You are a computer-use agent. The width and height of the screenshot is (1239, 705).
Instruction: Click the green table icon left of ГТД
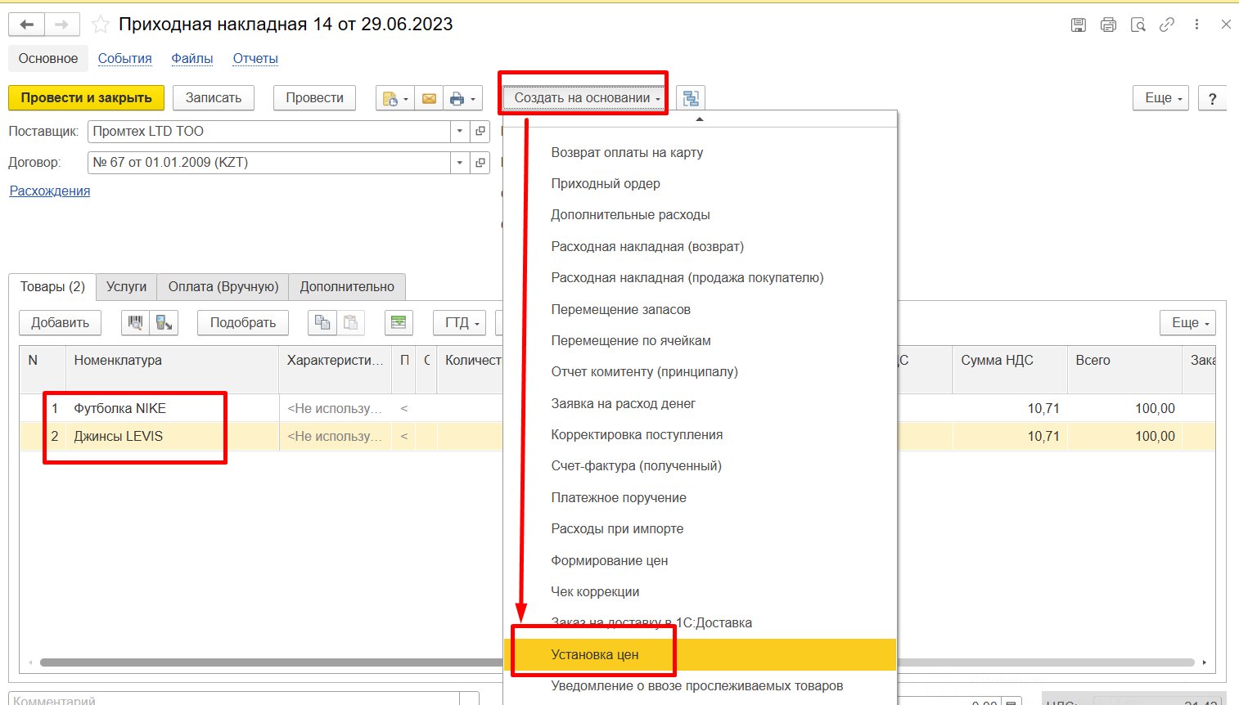[399, 322]
